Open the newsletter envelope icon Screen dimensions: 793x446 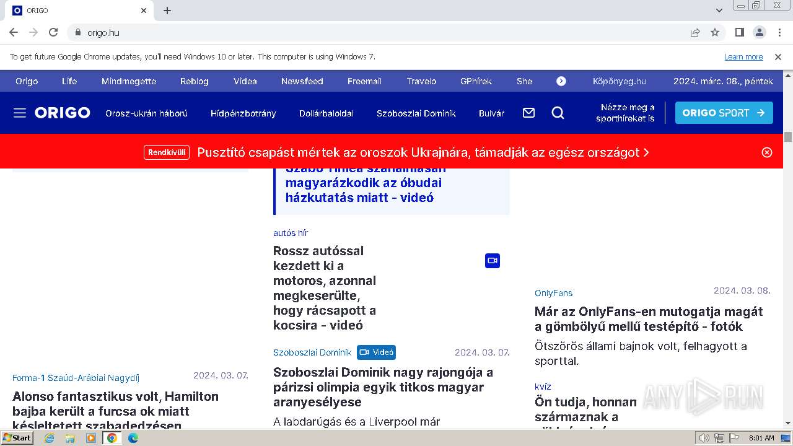[528, 113]
